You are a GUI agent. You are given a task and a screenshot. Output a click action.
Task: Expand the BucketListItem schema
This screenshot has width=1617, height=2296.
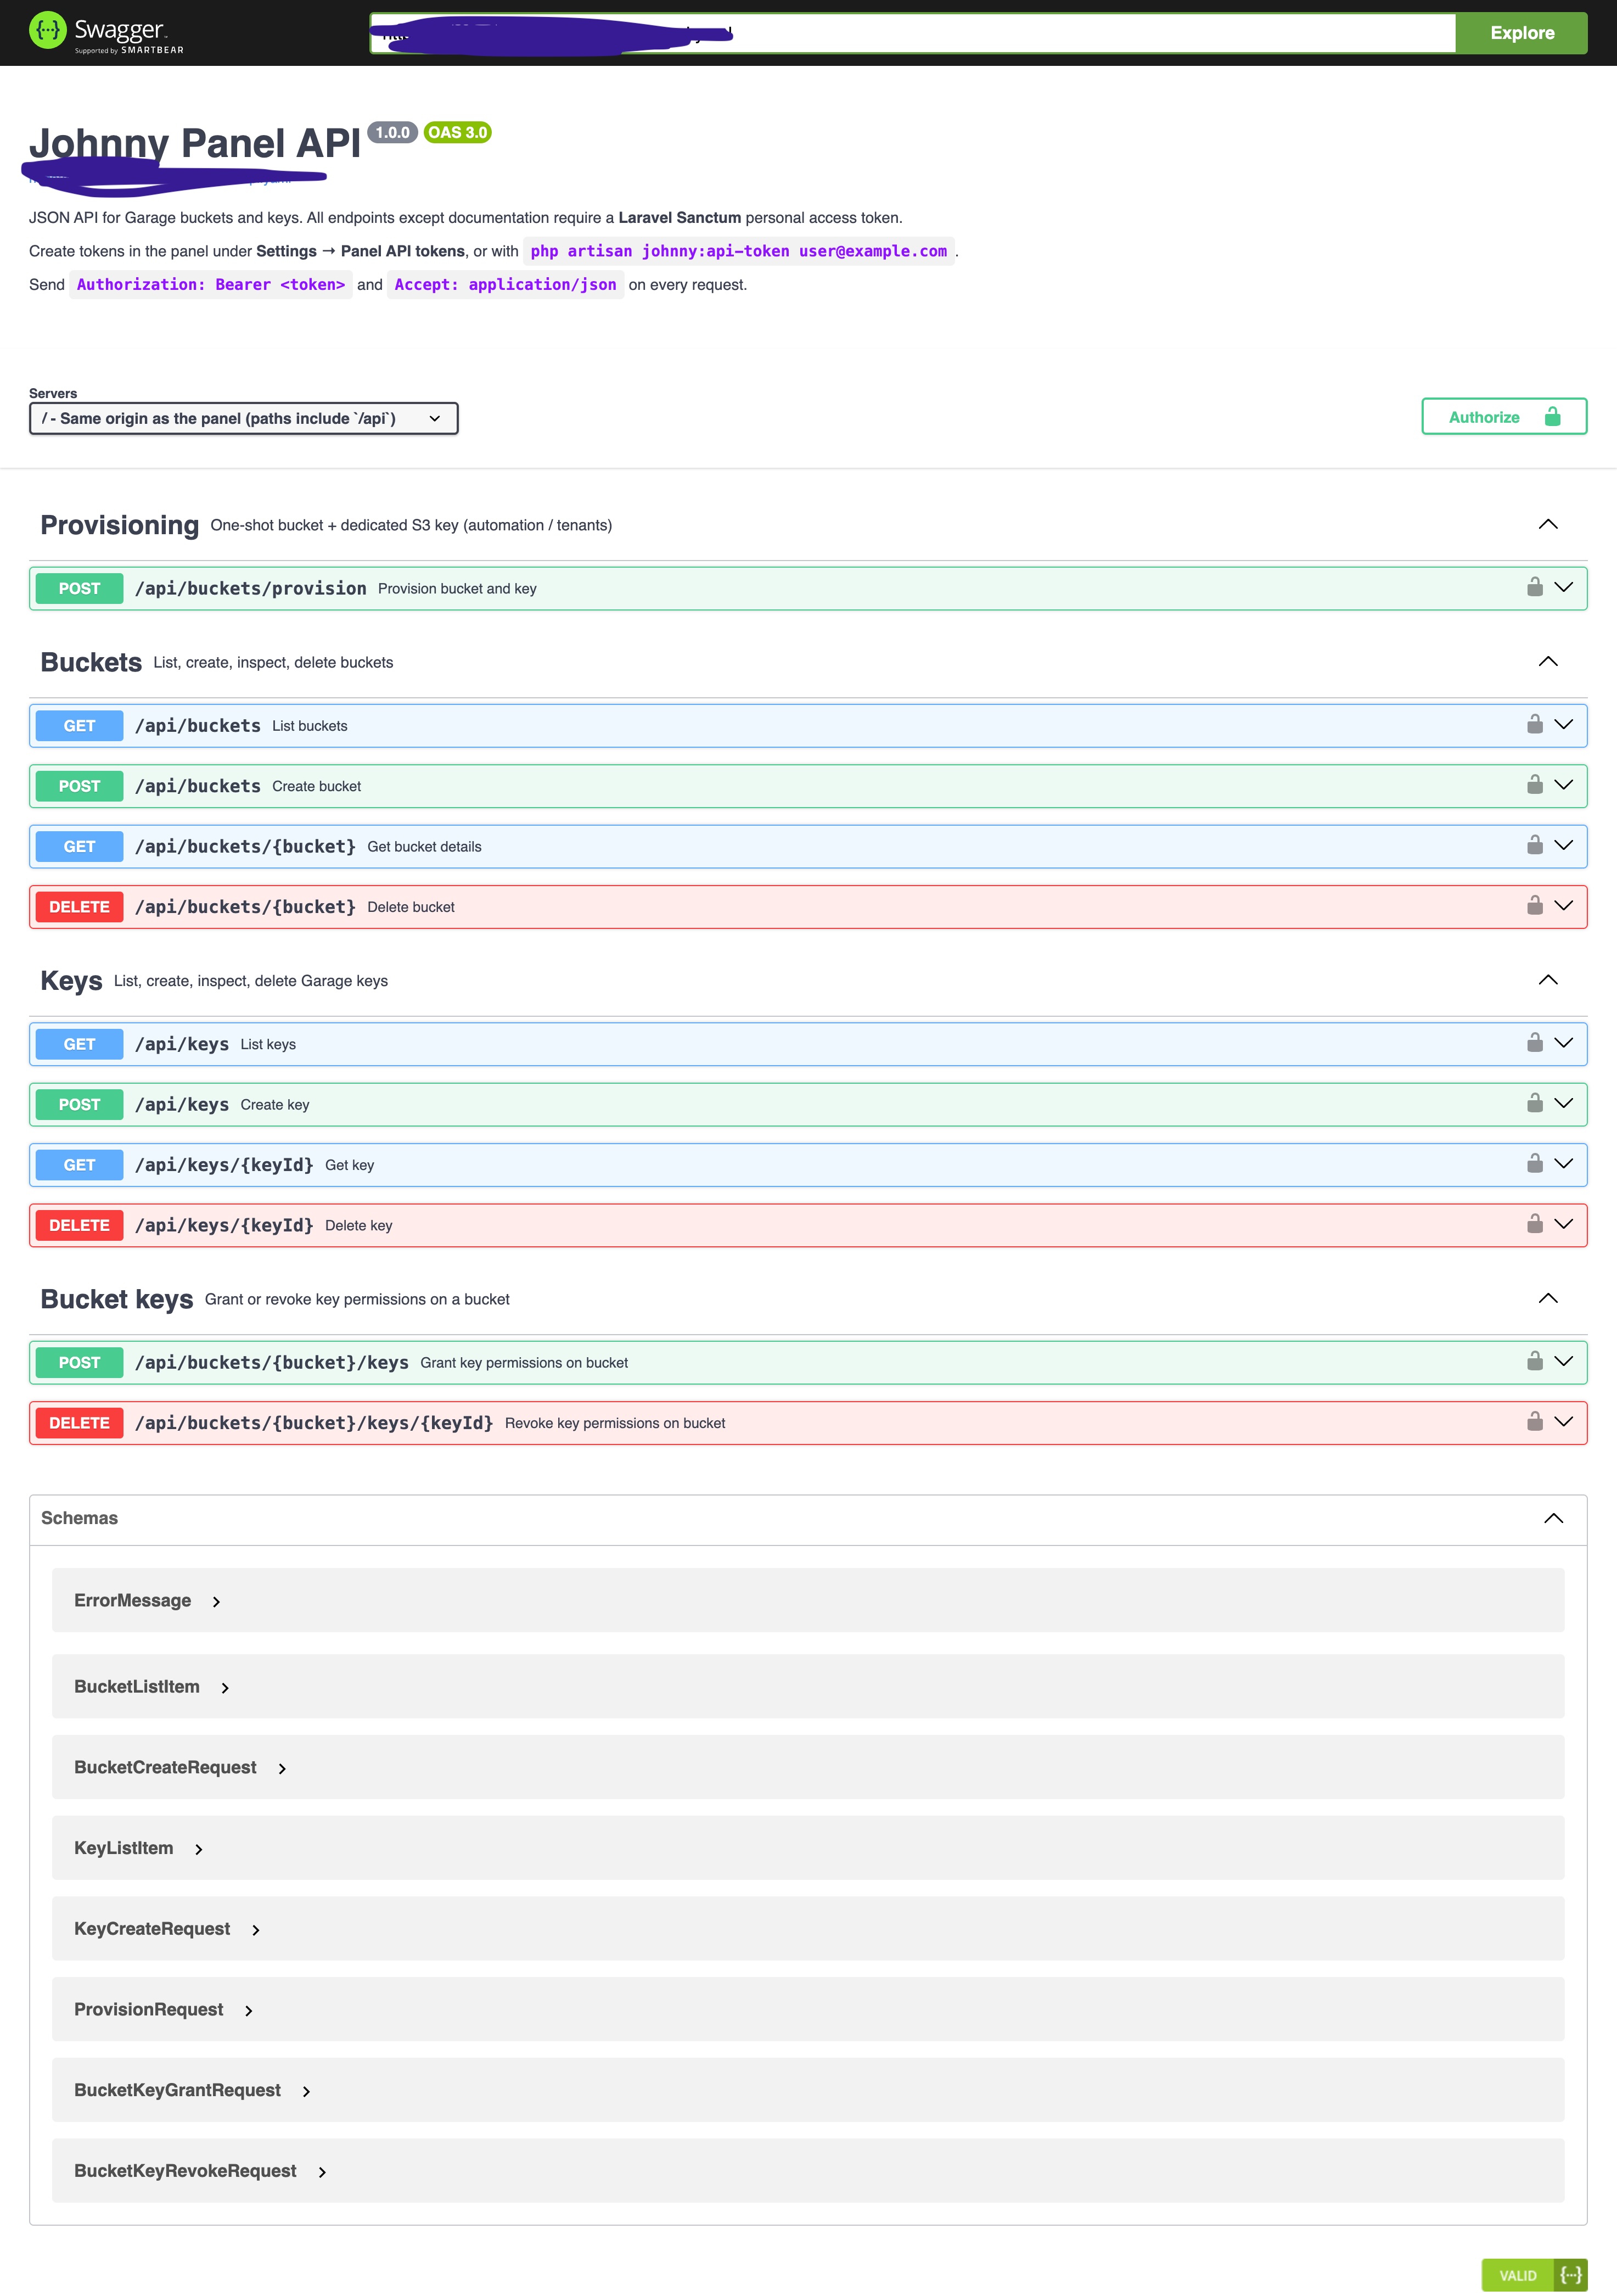coord(225,1687)
